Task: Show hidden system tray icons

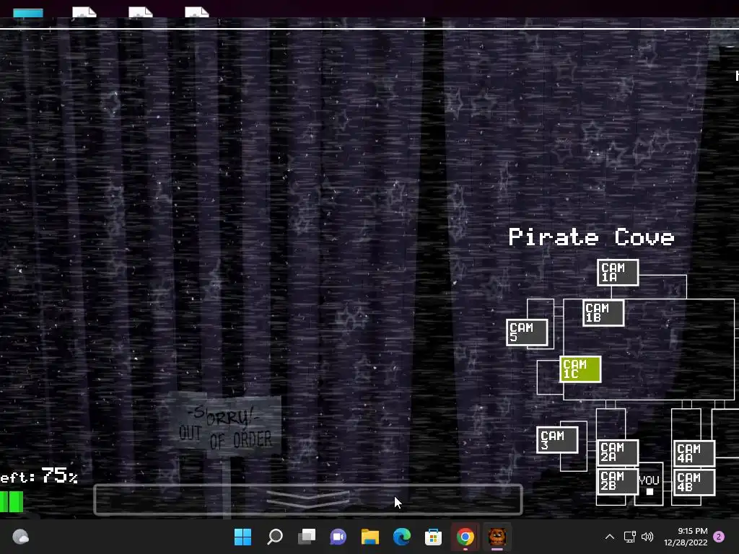Action: click(609, 537)
